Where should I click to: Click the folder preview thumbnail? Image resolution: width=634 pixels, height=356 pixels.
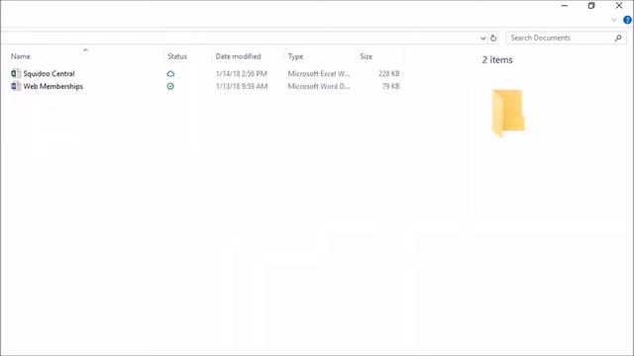[x=508, y=114]
